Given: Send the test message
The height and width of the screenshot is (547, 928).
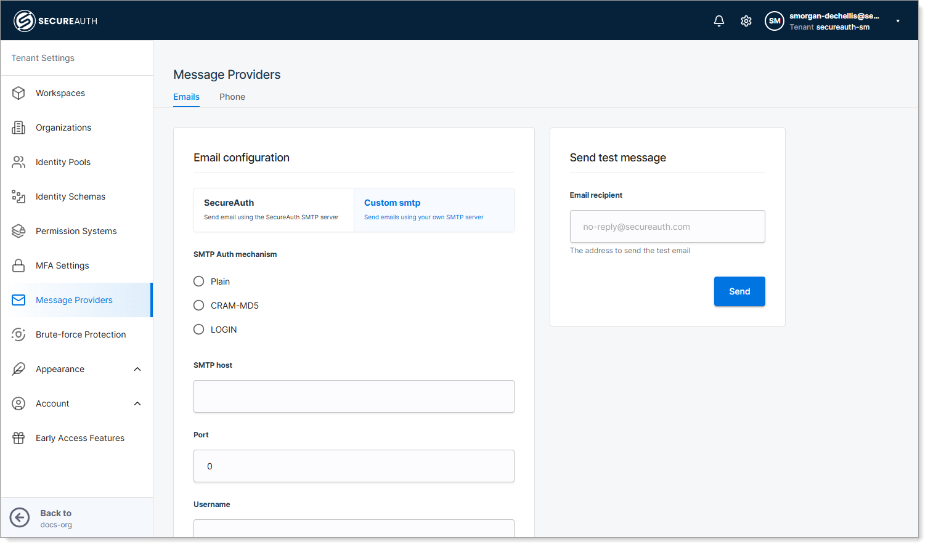Looking at the screenshot, I should tap(739, 291).
